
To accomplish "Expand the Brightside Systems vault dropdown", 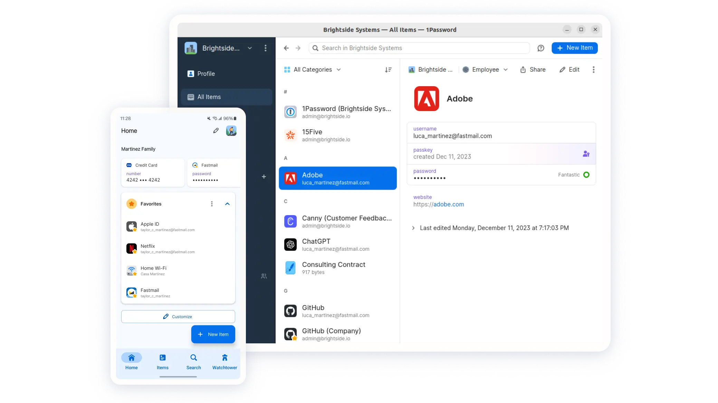I will coord(249,48).
